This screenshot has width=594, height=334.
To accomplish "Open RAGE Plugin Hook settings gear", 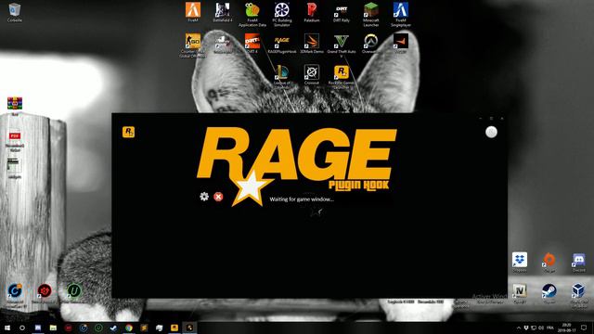I will tap(204, 196).
